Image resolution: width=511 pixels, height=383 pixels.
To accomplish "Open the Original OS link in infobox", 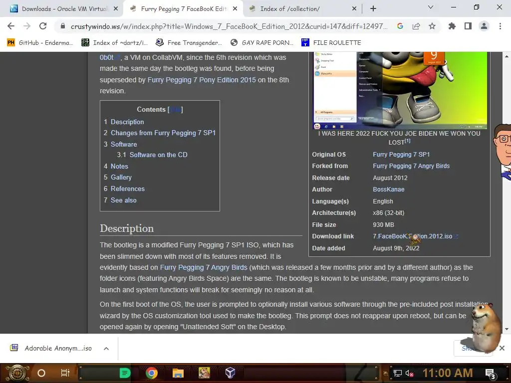I will (x=401, y=155).
